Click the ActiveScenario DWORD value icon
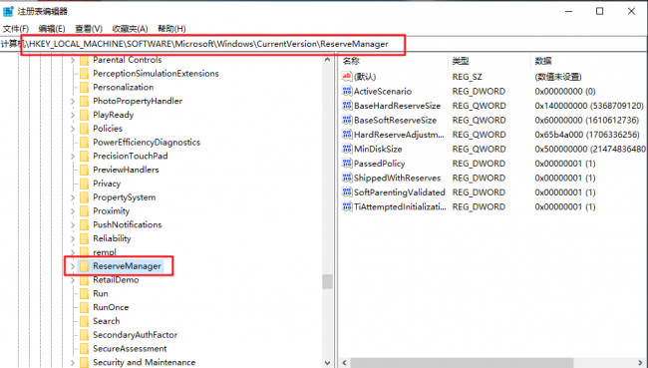 (347, 91)
